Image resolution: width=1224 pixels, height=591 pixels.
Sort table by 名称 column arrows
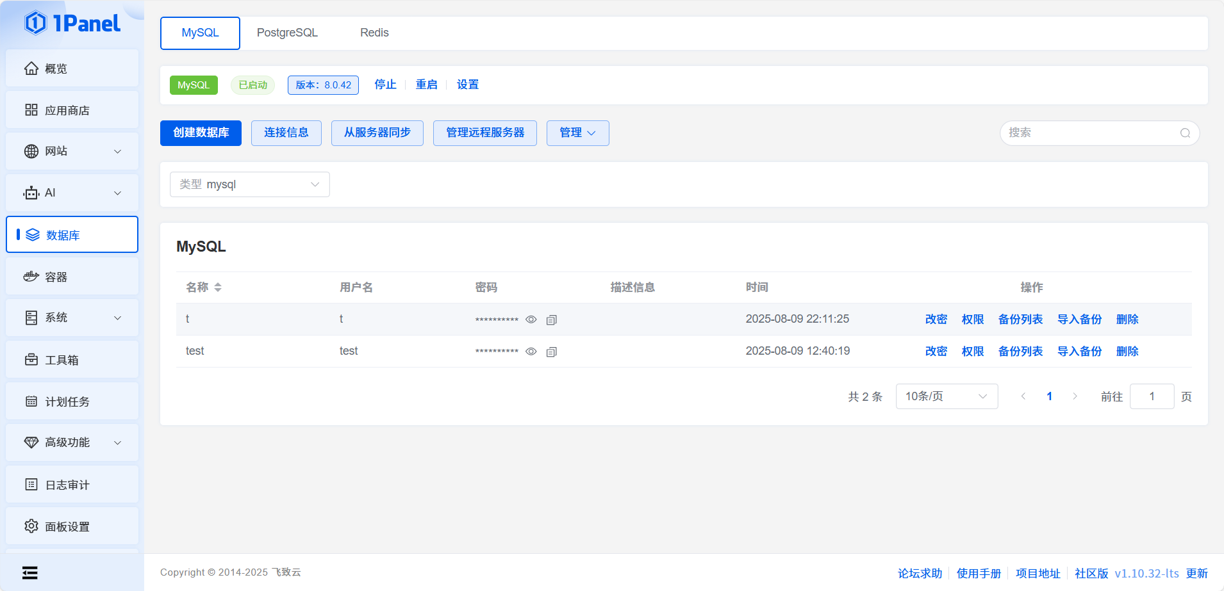[218, 287]
